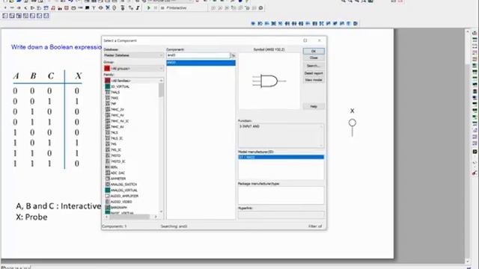
Task: Select ANALOG_SWITCH family
Action: pyautogui.click(x=123, y=185)
